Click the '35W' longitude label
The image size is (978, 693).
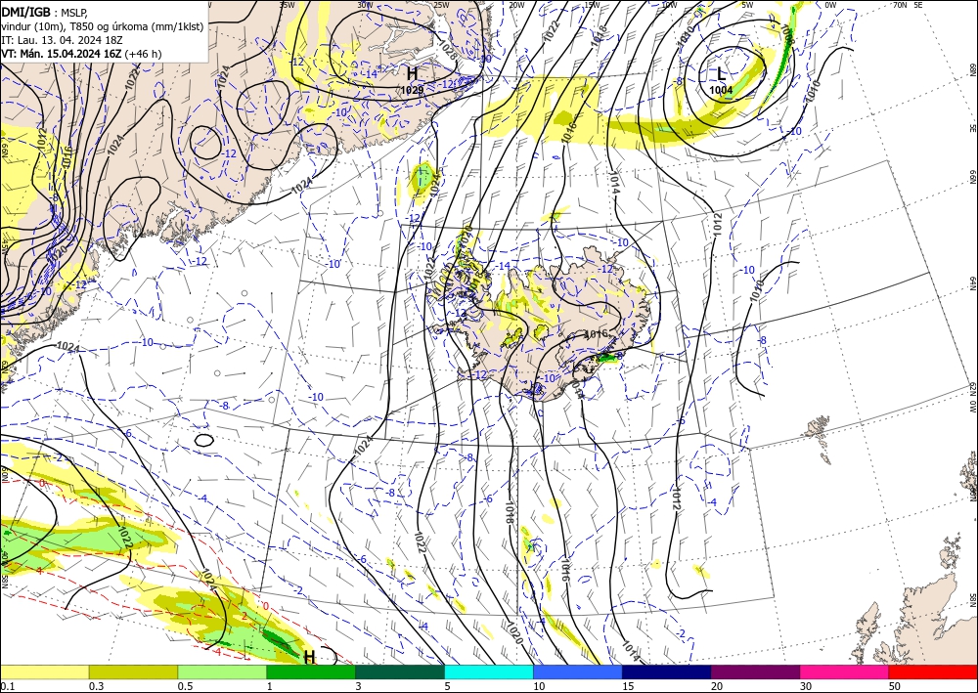pos(287,4)
